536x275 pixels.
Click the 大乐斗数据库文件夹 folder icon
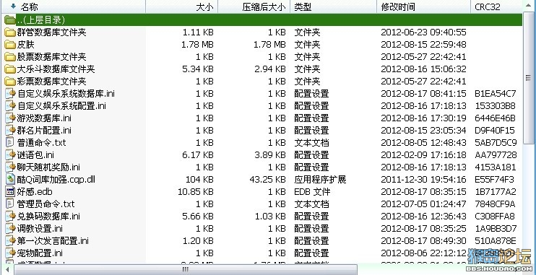pos(10,69)
